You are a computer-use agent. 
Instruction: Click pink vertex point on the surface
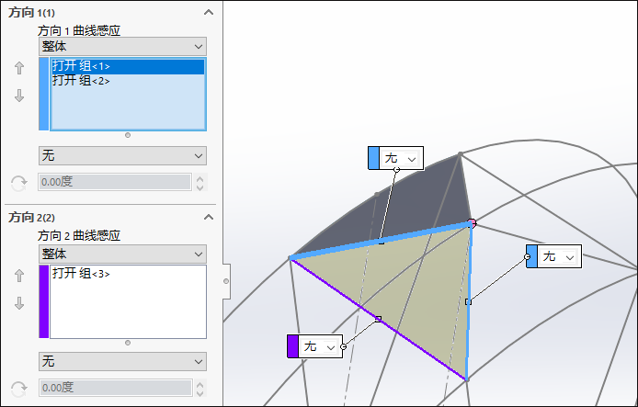(x=472, y=223)
